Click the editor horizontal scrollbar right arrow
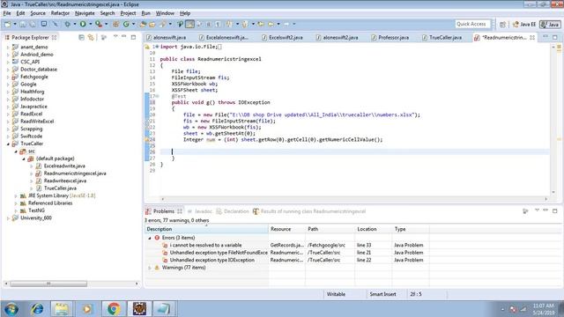Screen dimensions: 564x317 coord(545,199)
